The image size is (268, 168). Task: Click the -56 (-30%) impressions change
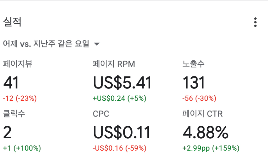pos(199,99)
